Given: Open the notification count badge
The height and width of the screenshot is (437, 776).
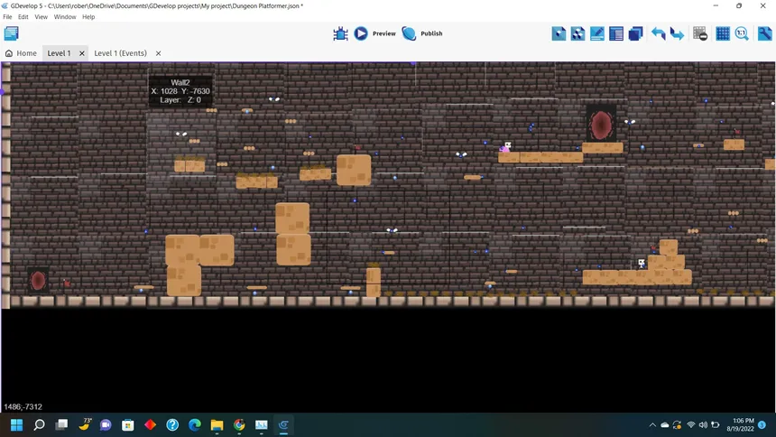Looking at the screenshot, I should click(762, 424).
